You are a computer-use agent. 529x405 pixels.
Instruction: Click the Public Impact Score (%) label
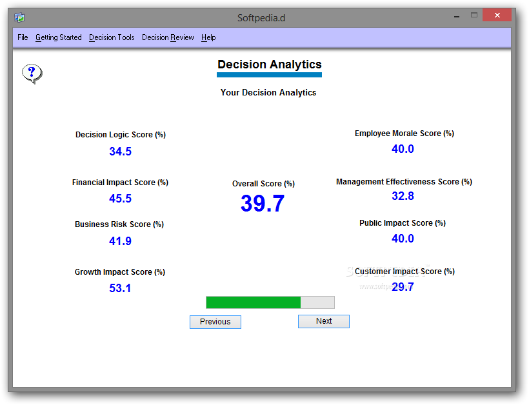point(403,223)
